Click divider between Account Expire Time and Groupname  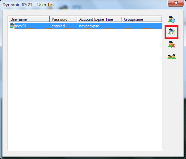(122, 19)
